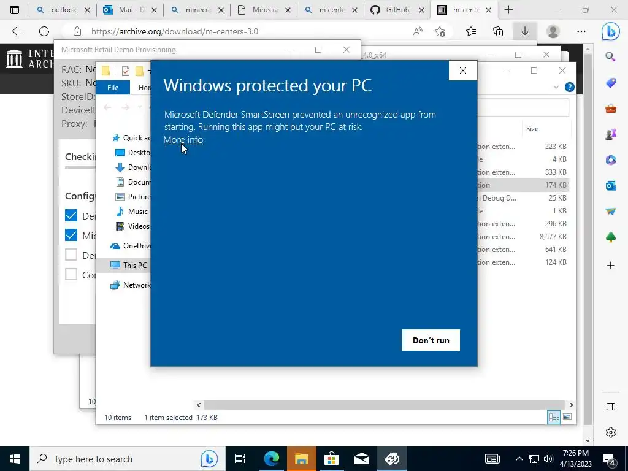The image size is (628, 471).
Task: Close the Windows protected your PC dialog
Action: point(463,71)
